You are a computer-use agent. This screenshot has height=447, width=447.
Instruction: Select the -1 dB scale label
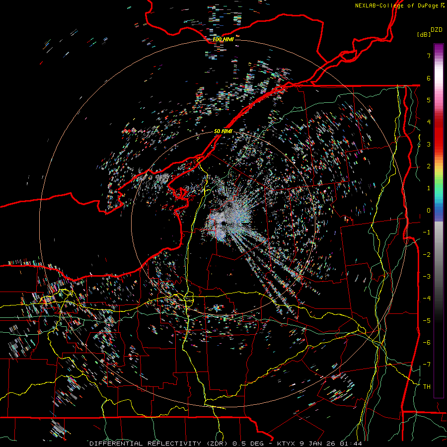[427, 232]
